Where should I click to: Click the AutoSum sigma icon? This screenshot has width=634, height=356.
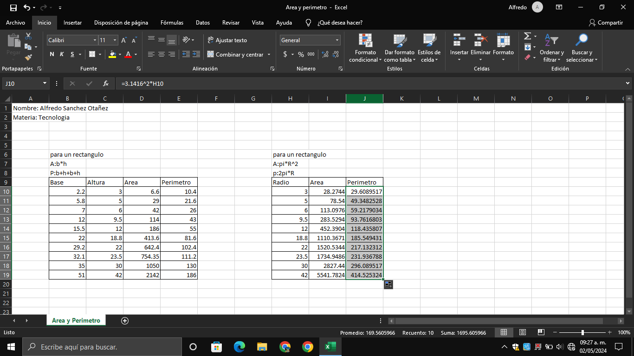point(527,36)
